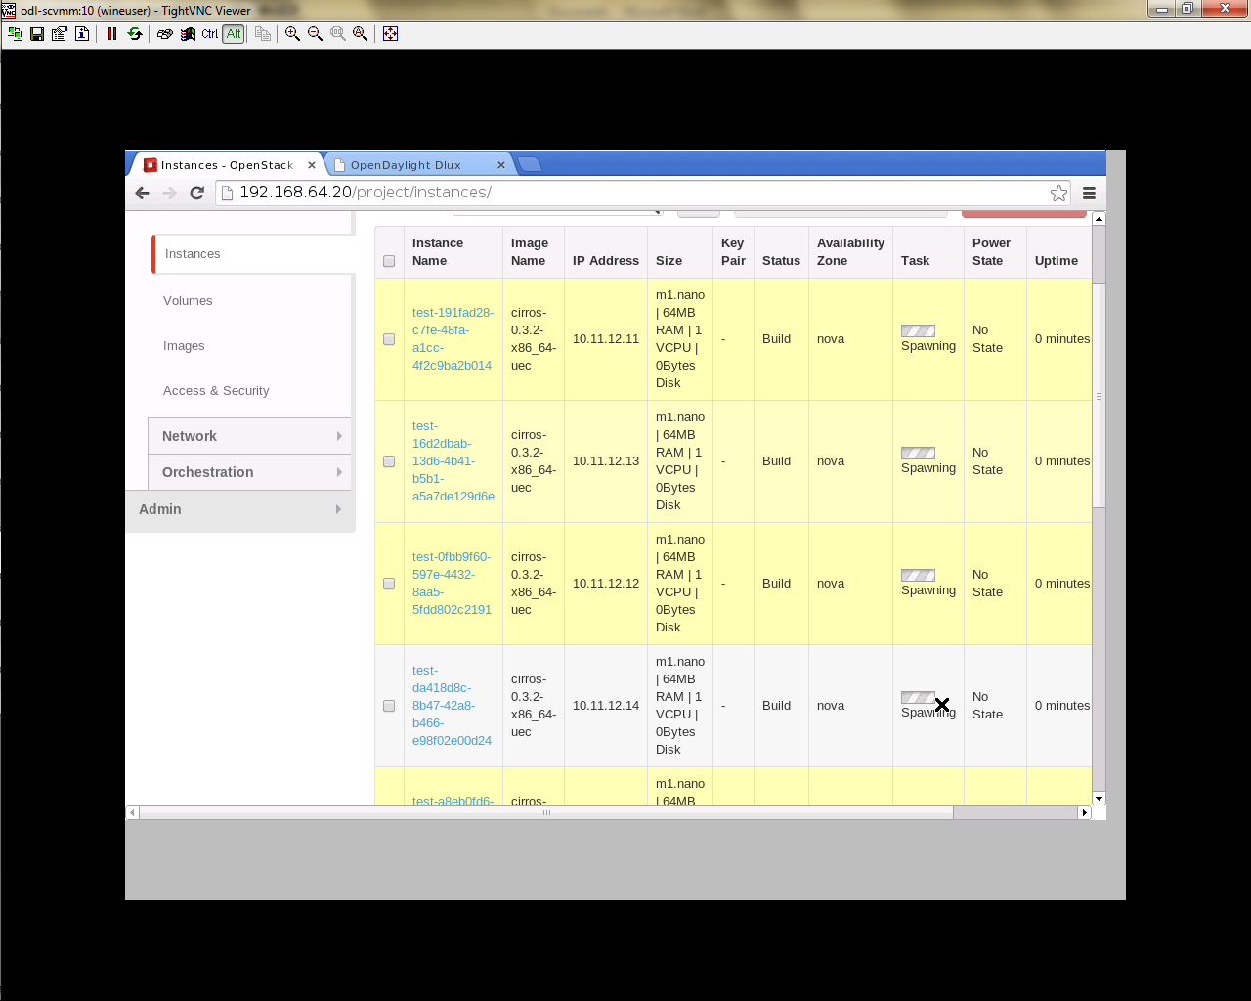Open instance test-da418d8c-8b47-42a8 details link
The height and width of the screenshot is (1001, 1251).
tap(452, 706)
